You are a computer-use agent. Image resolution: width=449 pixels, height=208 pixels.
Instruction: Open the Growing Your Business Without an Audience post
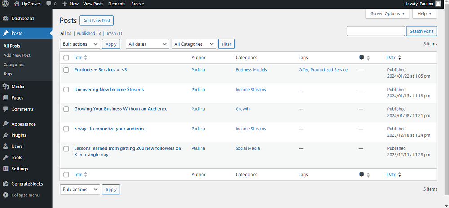pyautogui.click(x=121, y=109)
